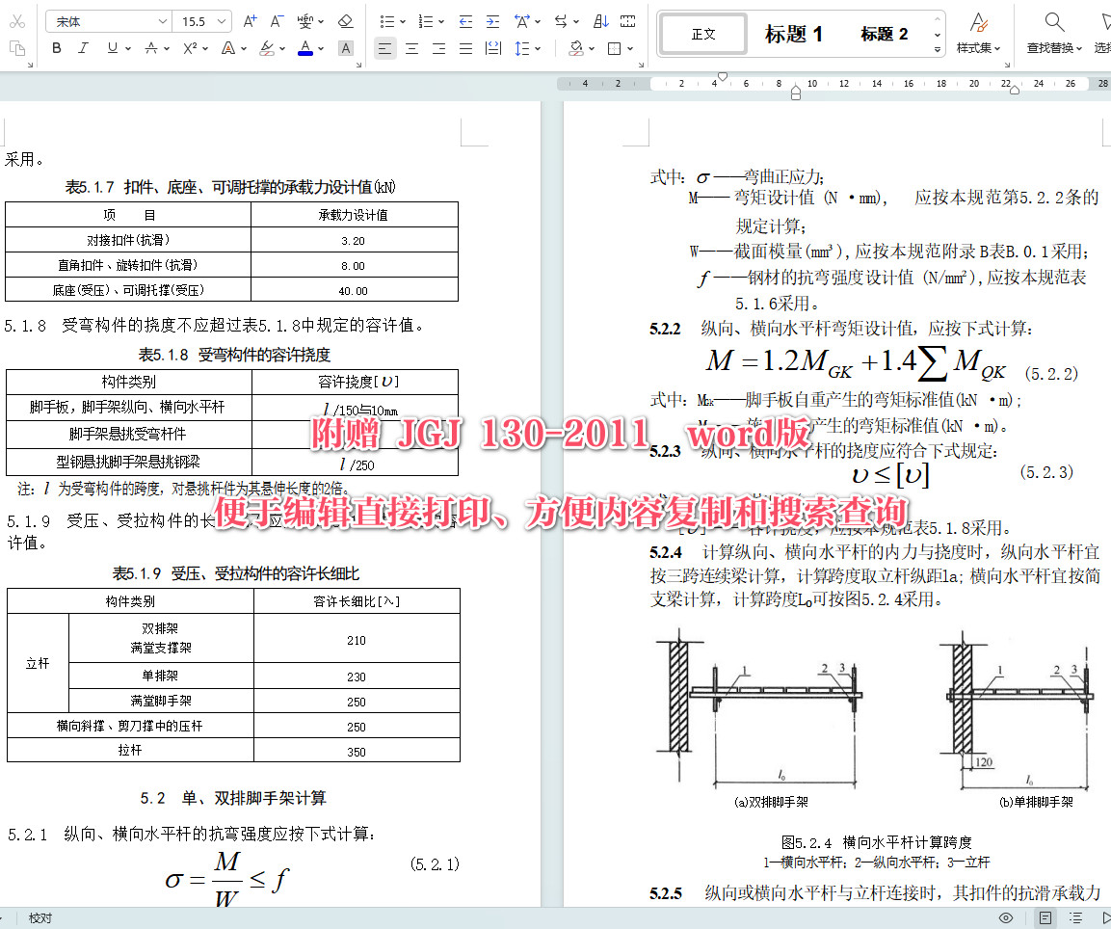Toggle the bulleted list
1111x929 pixels.
(x=389, y=20)
